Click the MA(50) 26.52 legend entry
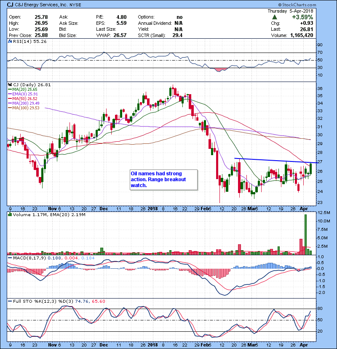The width and height of the screenshot is (337, 349). point(23,98)
